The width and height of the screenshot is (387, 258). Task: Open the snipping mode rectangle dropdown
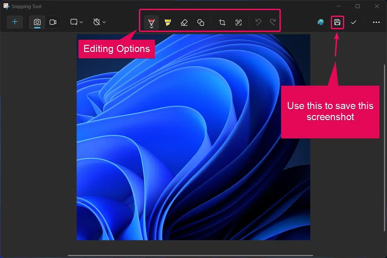(x=76, y=22)
